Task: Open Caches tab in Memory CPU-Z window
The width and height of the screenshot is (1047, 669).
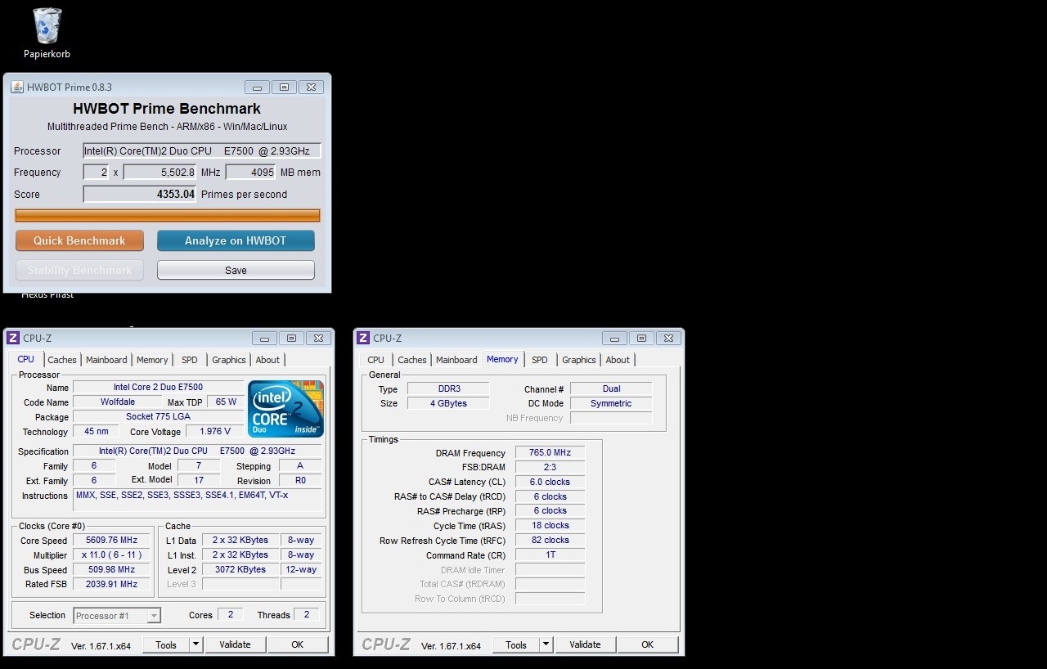Action: point(412,360)
